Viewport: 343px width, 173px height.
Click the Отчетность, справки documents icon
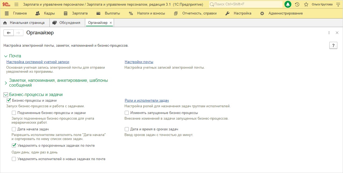click(x=176, y=13)
